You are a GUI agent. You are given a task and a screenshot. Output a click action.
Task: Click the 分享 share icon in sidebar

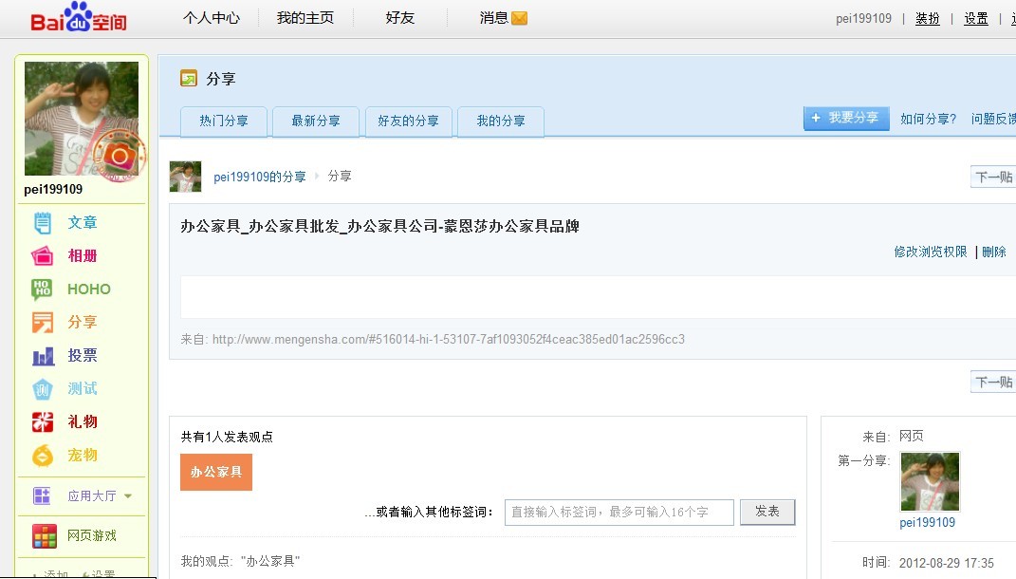42,322
